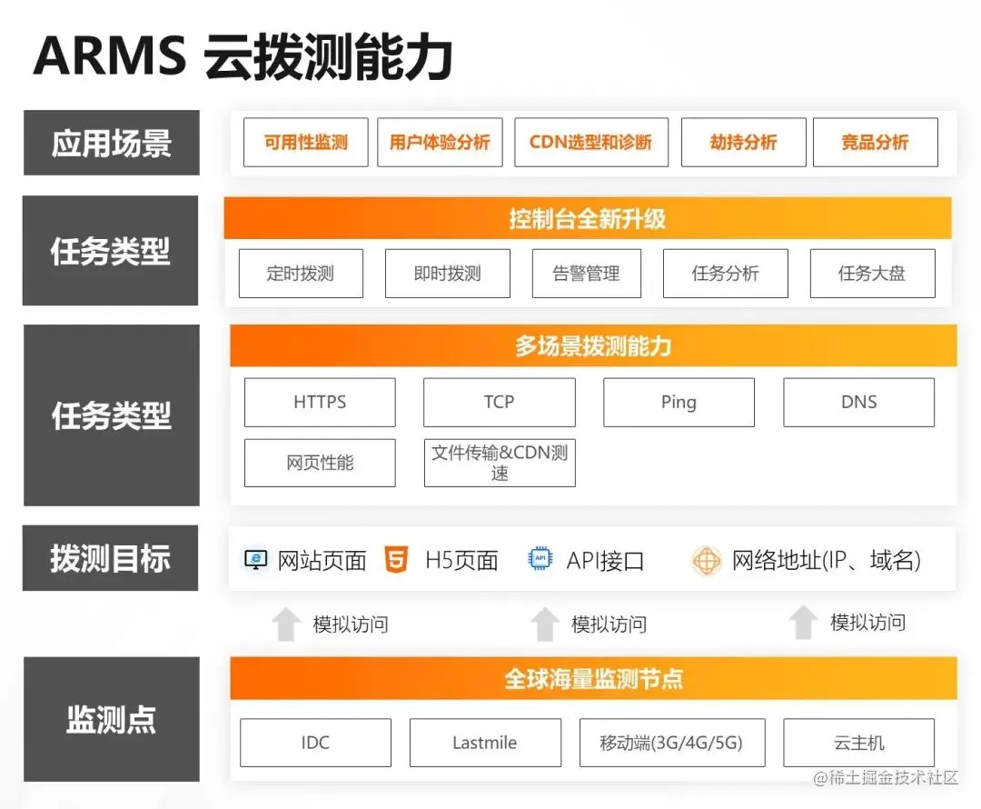
Task: Choose the 文件传输&CDN测速 box
Action: click(x=500, y=463)
